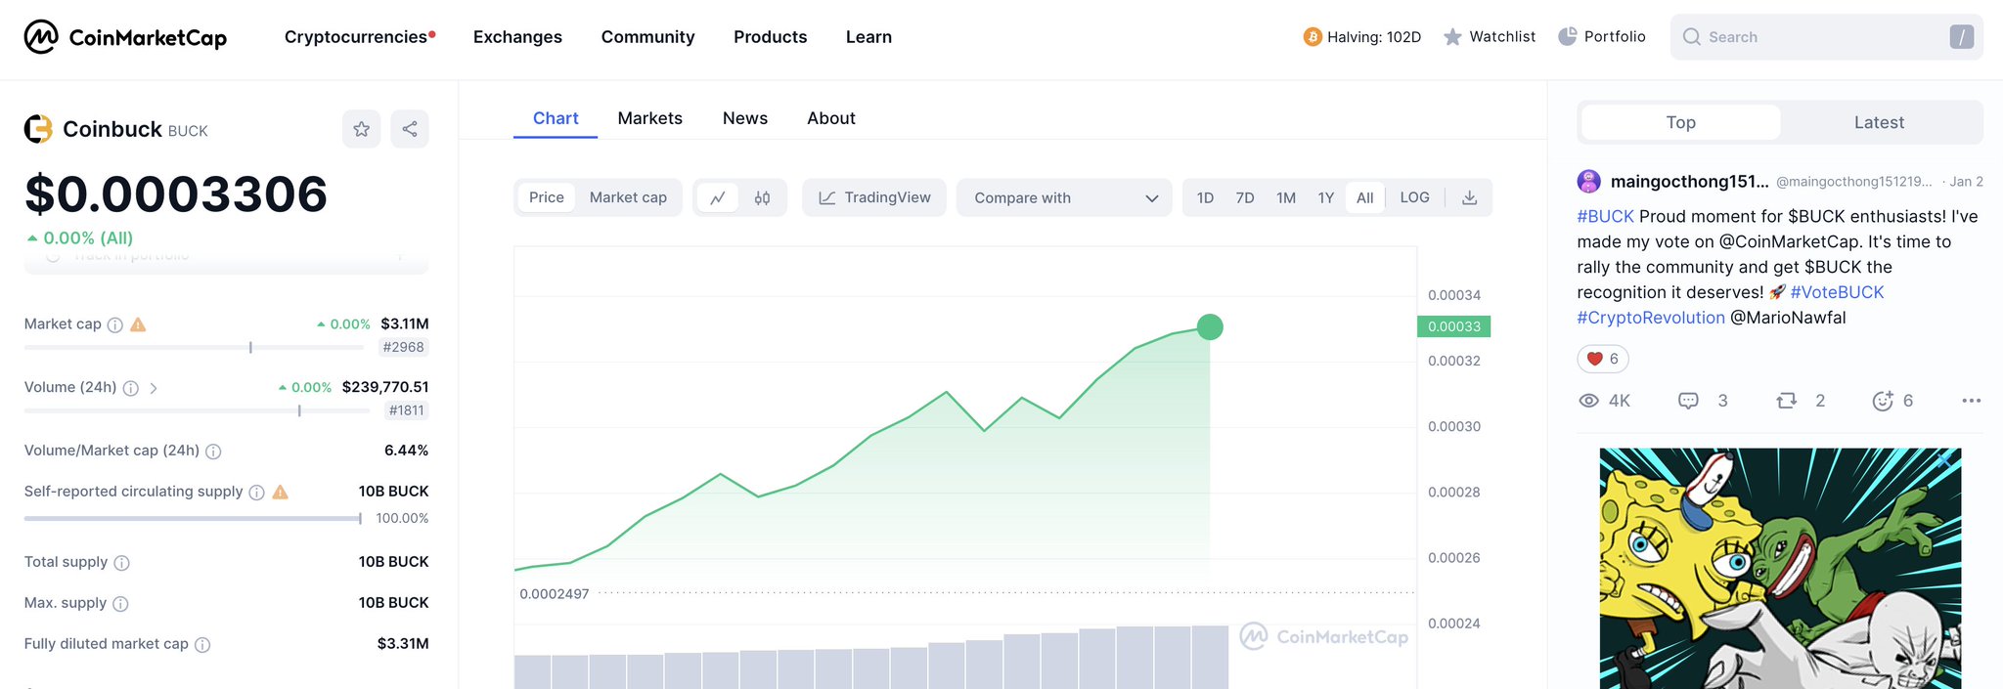Image resolution: width=2003 pixels, height=689 pixels.
Task: Open Self-reported circulating supply info icon
Action: click(256, 493)
